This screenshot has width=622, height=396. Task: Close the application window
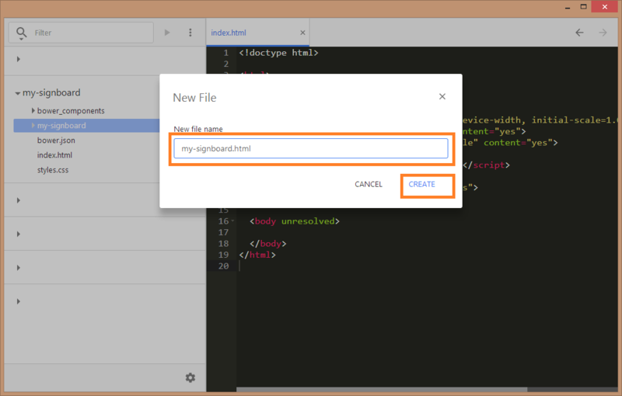click(605, 7)
